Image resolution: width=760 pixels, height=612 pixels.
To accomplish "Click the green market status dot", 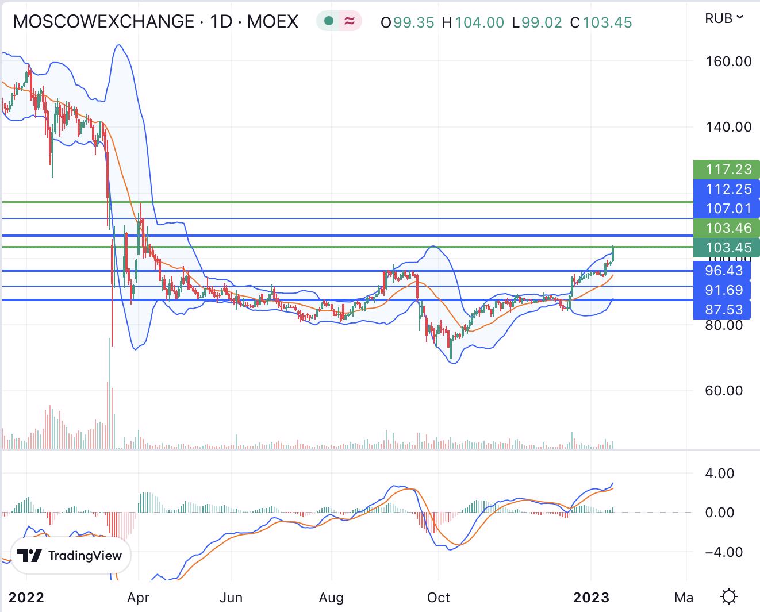I will click(x=329, y=21).
